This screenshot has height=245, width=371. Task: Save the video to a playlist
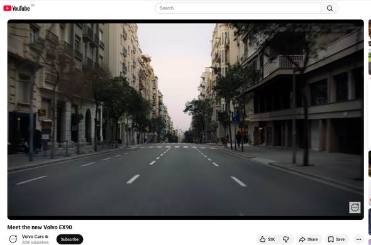336,239
